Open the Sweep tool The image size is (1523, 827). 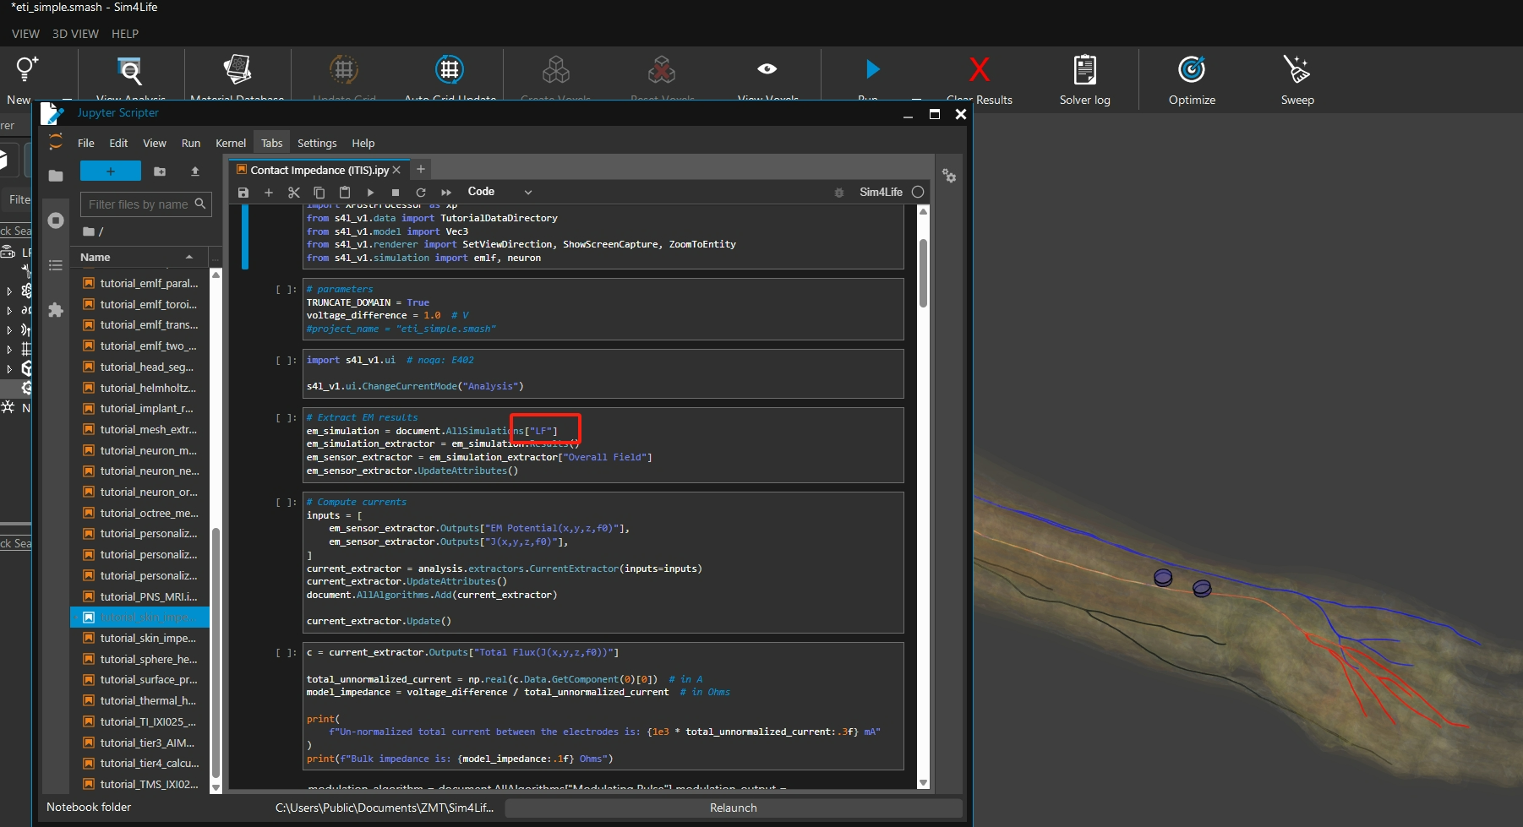point(1296,71)
